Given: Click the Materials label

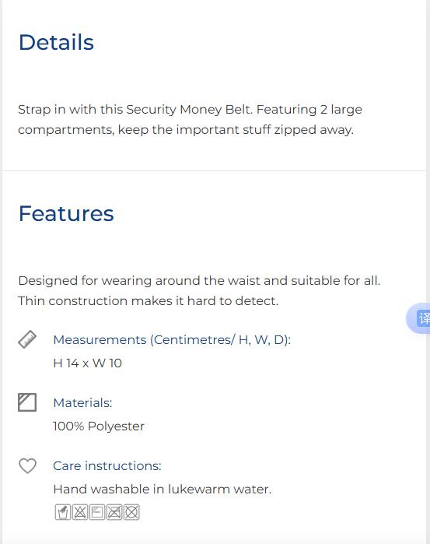Looking at the screenshot, I should [x=83, y=403].
